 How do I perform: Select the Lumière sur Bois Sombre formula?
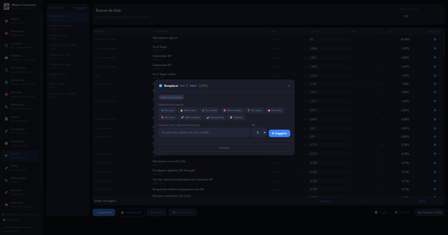point(68,46)
